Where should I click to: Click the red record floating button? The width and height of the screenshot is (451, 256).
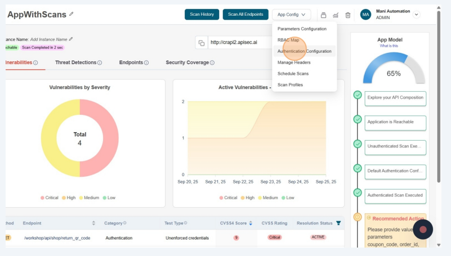point(423,230)
